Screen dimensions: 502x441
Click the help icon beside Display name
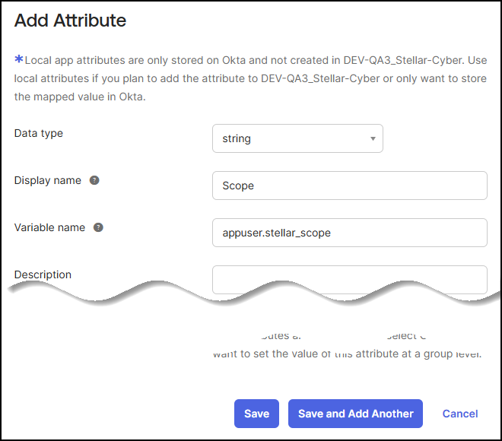[x=94, y=180]
